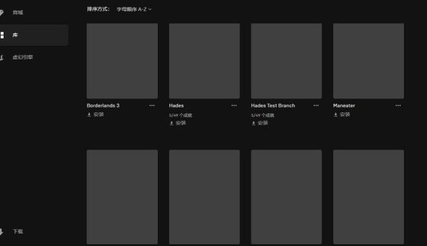427x246 pixels.
Task: Select the 库 library sidebar item
Action: point(34,35)
